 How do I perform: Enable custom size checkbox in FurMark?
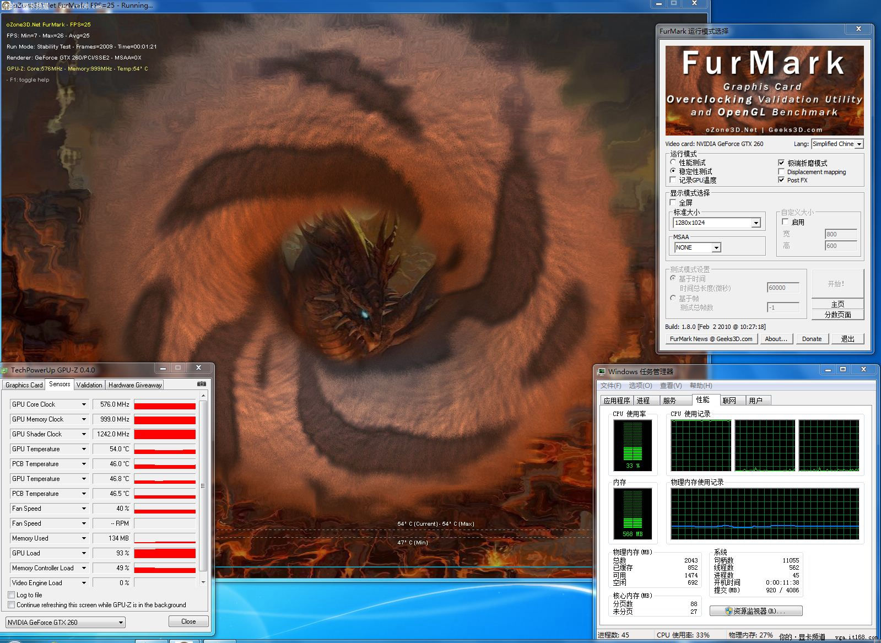tap(786, 222)
